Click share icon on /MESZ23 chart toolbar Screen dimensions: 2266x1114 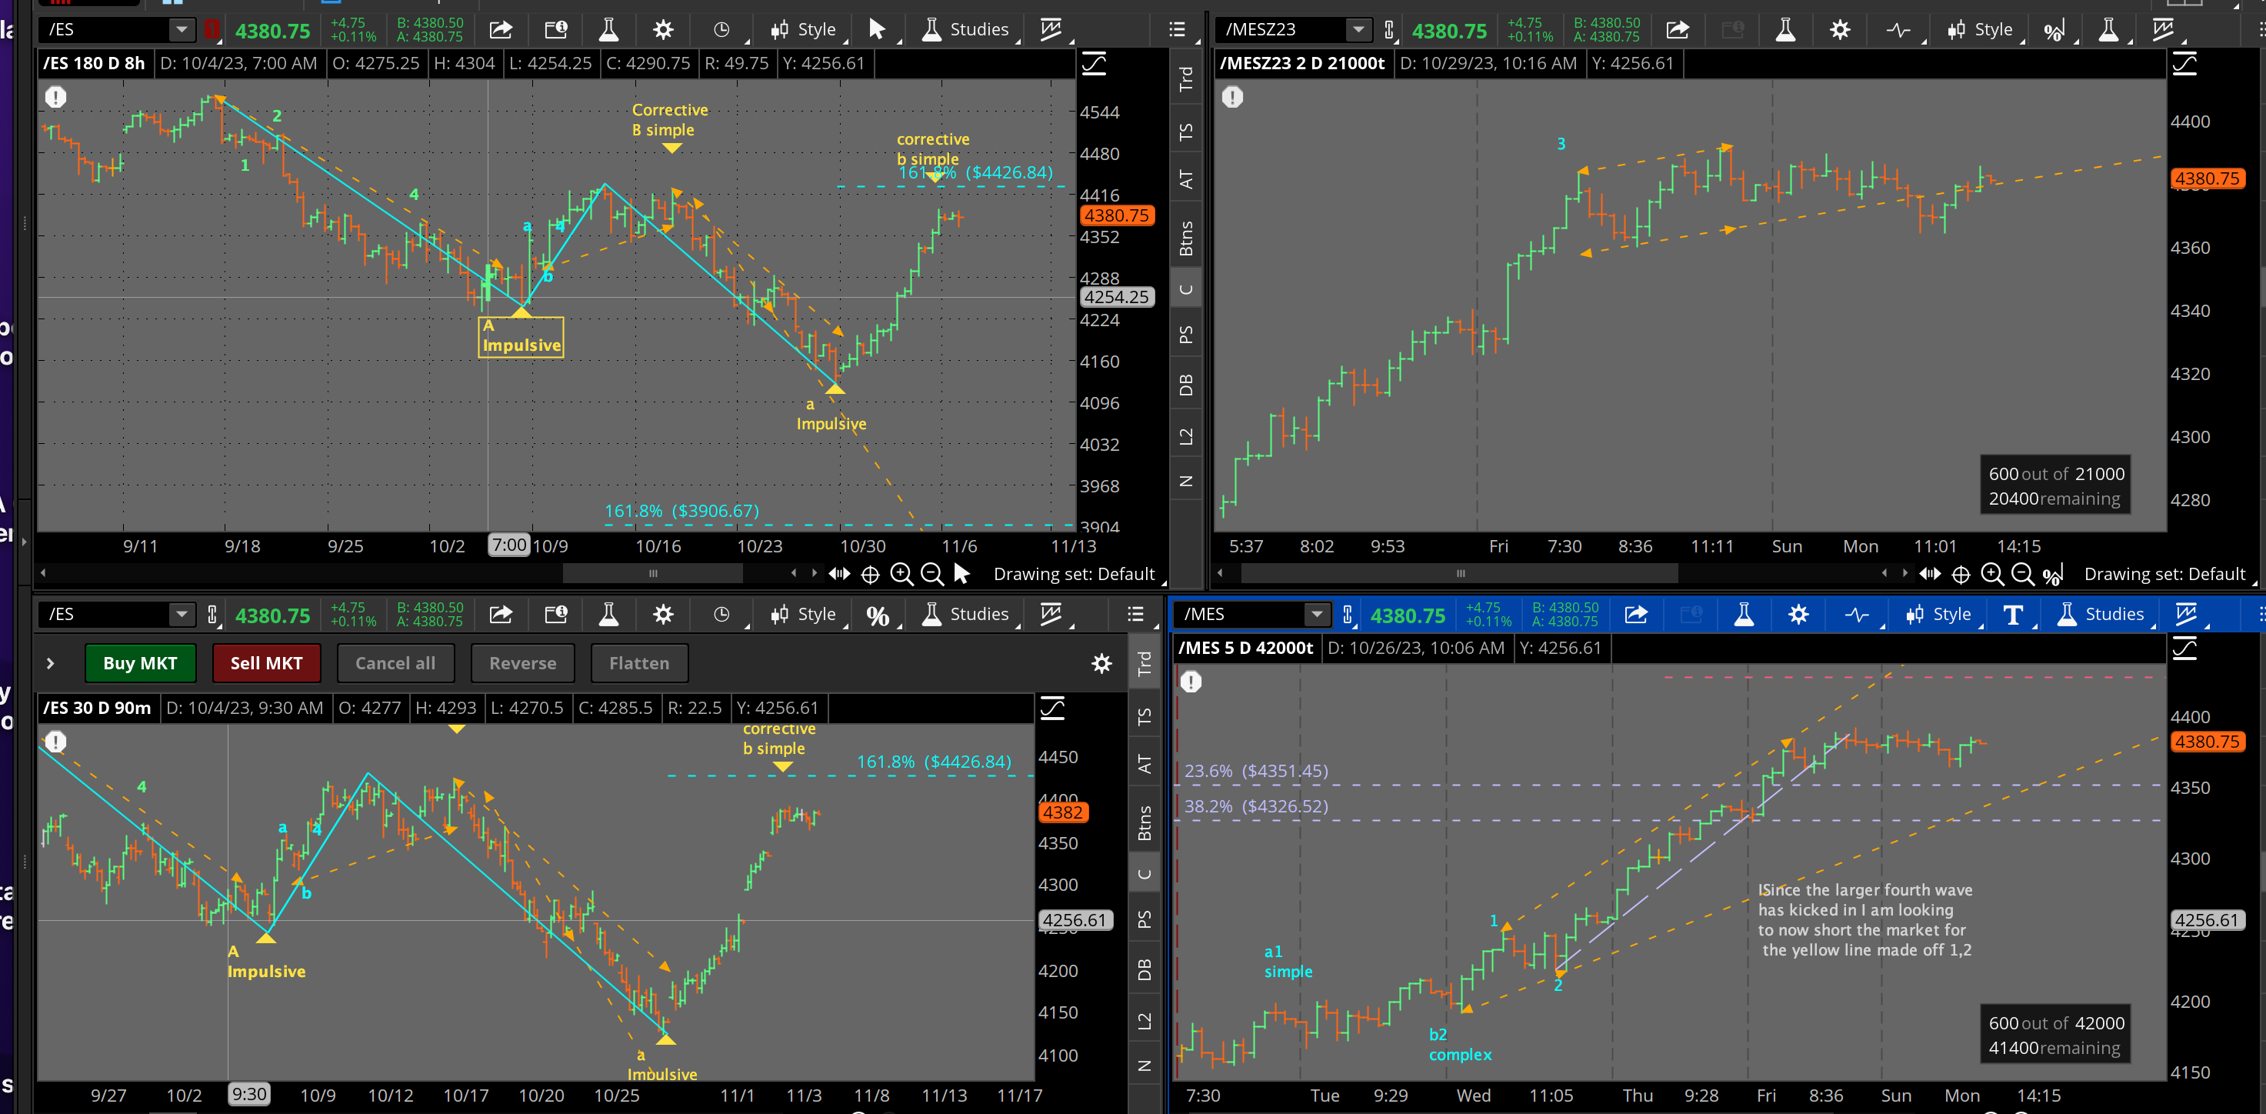(x=1678, y=30)
